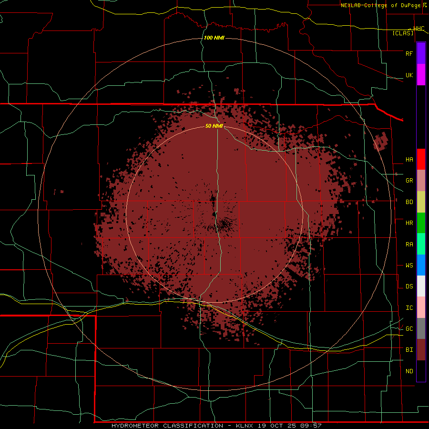Screen dimensions: 429x429
Task: Click the HR legend label
Action: (409, 223)
